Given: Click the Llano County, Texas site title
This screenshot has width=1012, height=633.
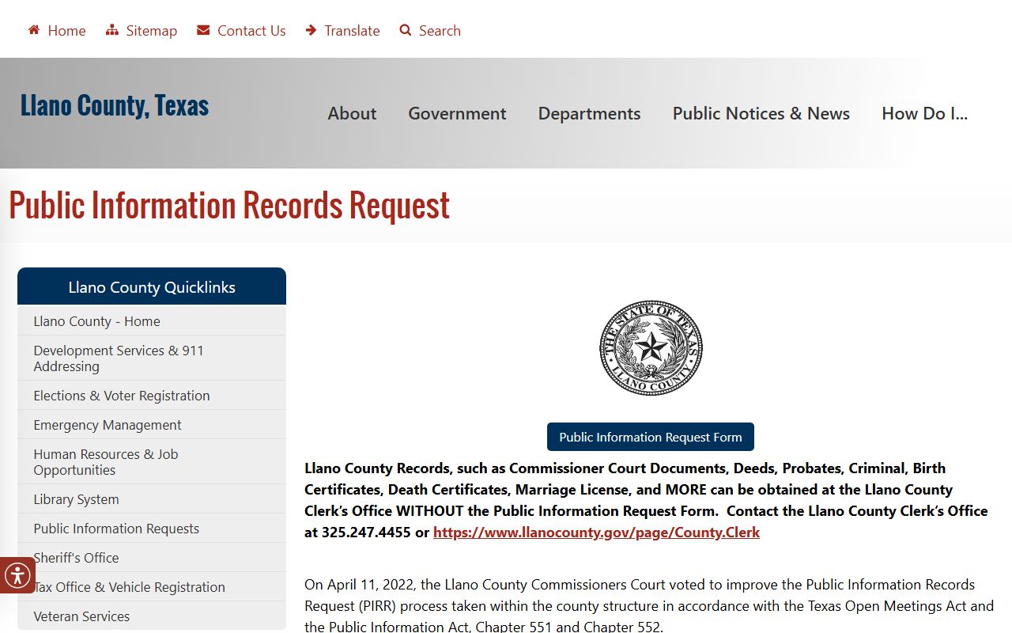Looking at the screenshot, I should point(115,105).
